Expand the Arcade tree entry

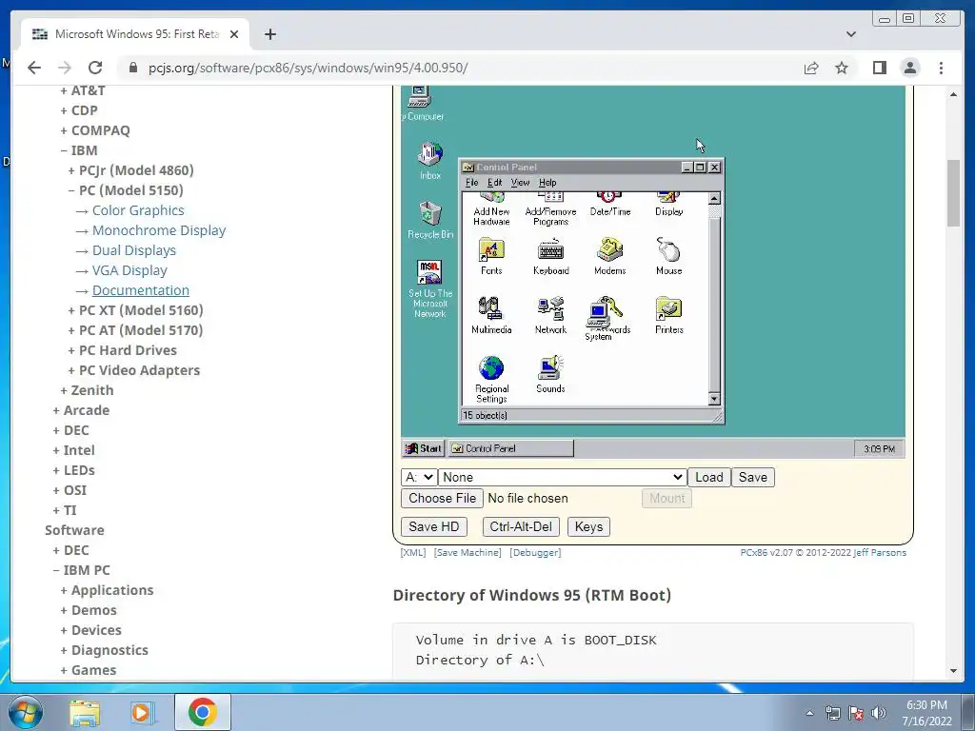[81, 410]
